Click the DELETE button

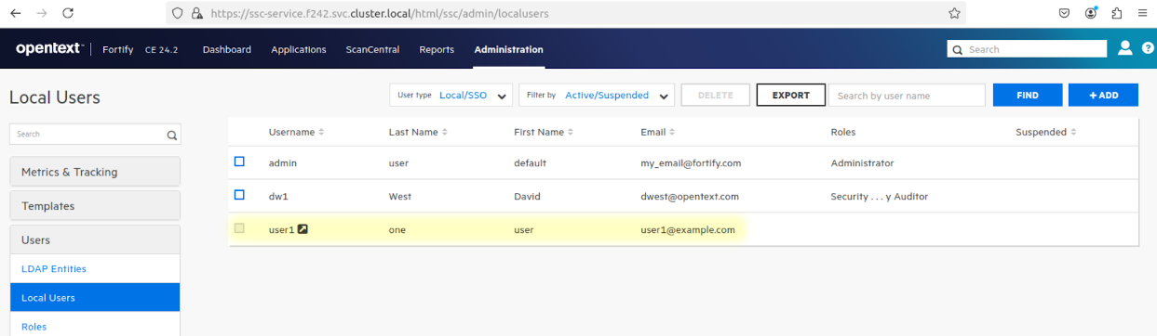(x=716, y=95)
